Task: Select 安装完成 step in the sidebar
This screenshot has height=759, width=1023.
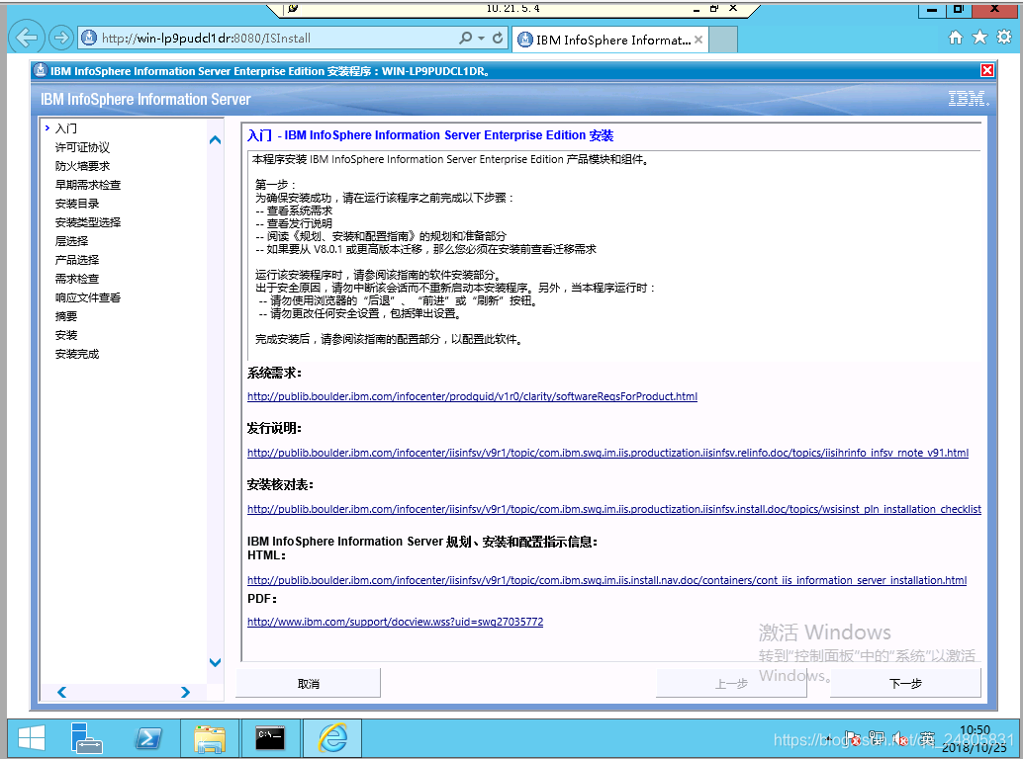Action: point(77,354)
